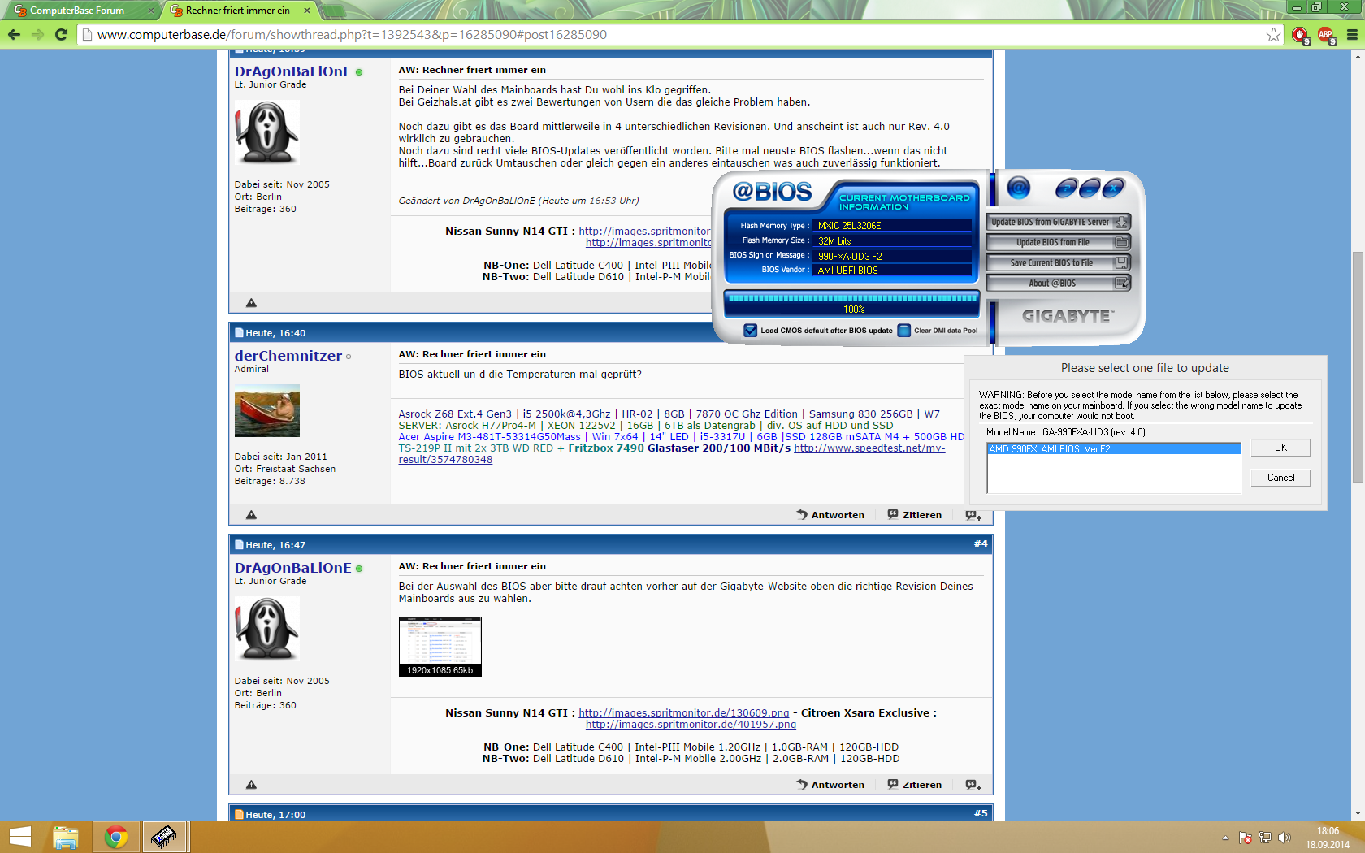Select AMD 990FX AMI BIOS Ver.F2 list entry
The width and height of the screenshot is (1365, 853).
pos(1114,448)
